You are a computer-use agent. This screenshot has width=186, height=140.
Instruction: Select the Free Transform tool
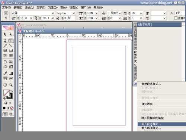(x=11, y=66)
